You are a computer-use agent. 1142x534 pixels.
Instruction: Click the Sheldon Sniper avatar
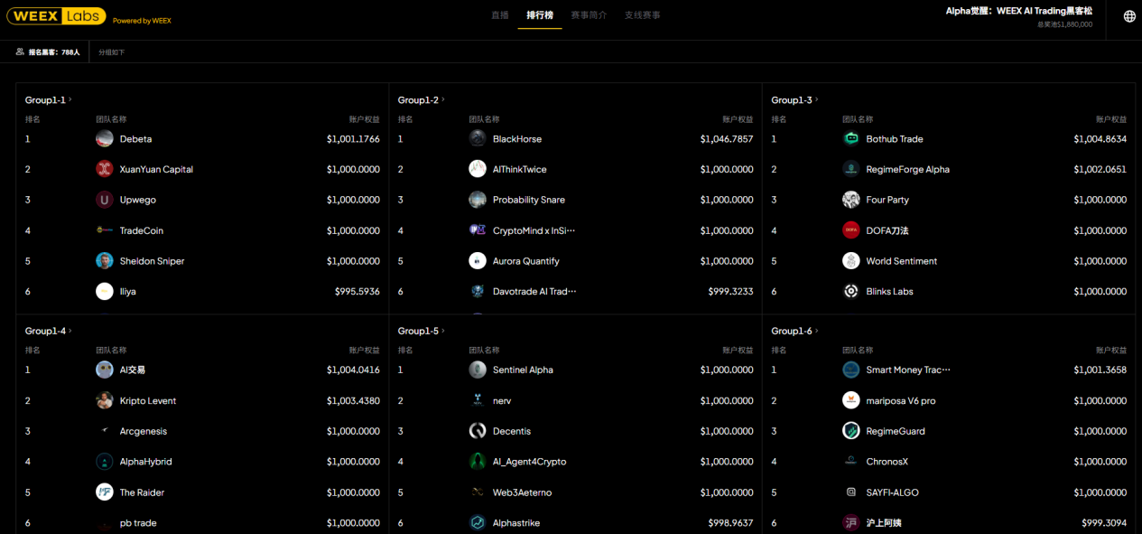coord(105,261)
